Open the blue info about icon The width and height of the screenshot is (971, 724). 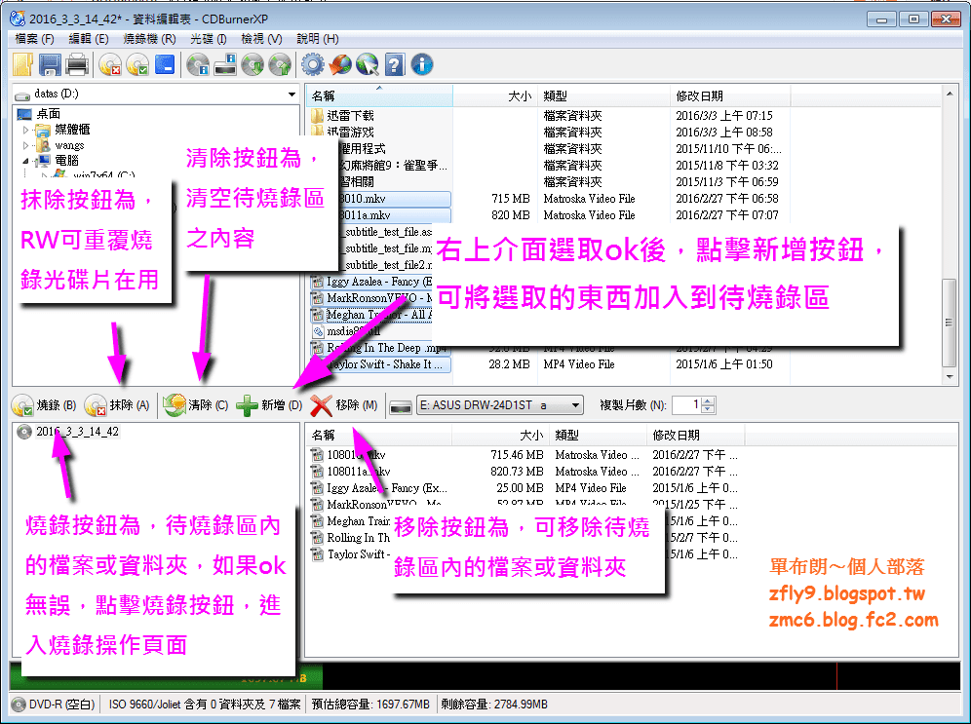(422, 64)
